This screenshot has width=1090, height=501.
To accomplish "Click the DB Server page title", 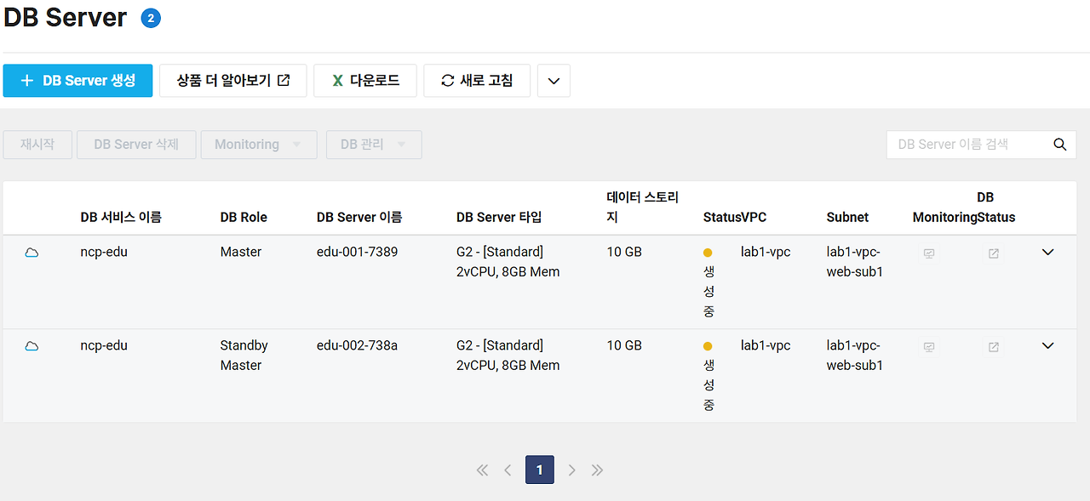I will (66, 18).
